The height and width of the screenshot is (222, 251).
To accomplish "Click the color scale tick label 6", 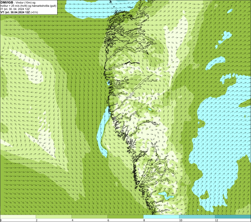I will tap(108, 220).
